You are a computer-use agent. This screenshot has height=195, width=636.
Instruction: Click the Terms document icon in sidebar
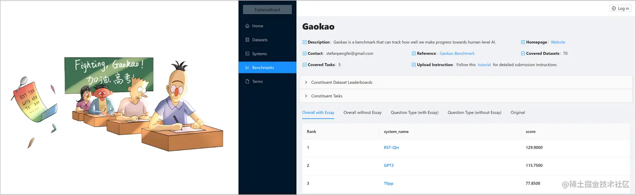247,81
